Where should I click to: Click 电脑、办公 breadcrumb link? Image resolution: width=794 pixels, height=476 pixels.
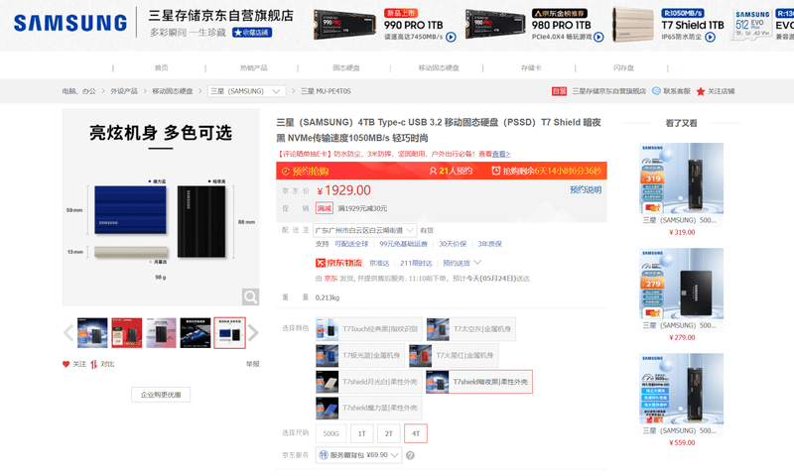coord(78,91)
